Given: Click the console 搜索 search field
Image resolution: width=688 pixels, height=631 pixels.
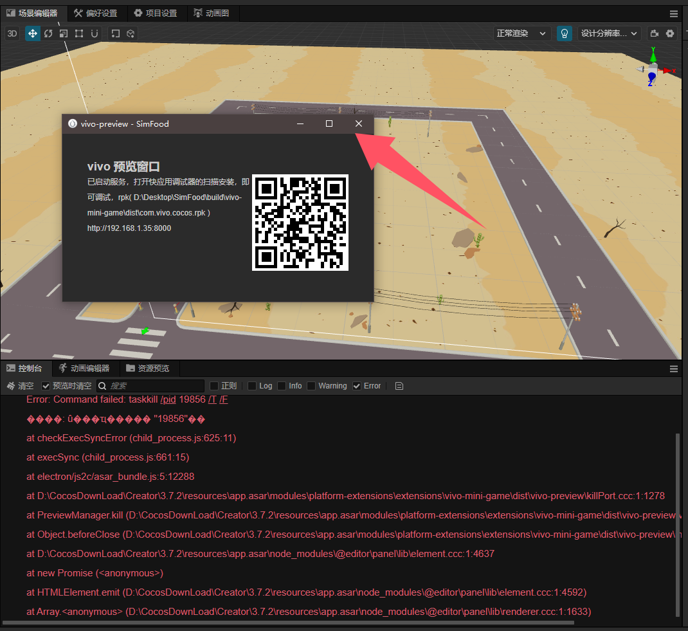Looking at the screenshot, I should coord(150,386).
